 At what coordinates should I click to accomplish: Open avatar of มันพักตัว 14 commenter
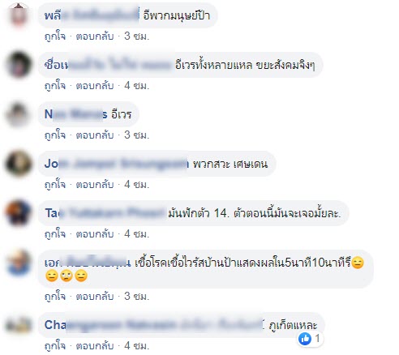point(19,213)
